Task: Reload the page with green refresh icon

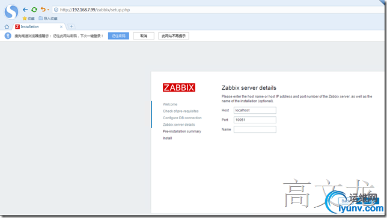Action: pyautogui.click(x=34, y=10)
